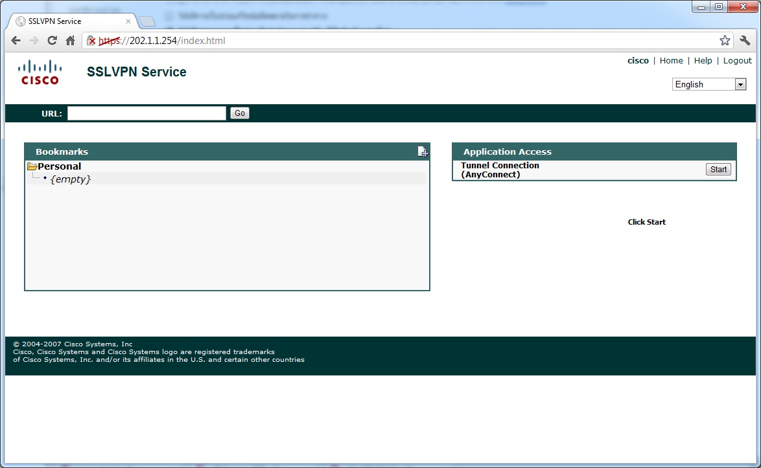Viewport: 761px width, 468px height.
Task: Open the English language dropdown
Action: click(x=709, y=84)
